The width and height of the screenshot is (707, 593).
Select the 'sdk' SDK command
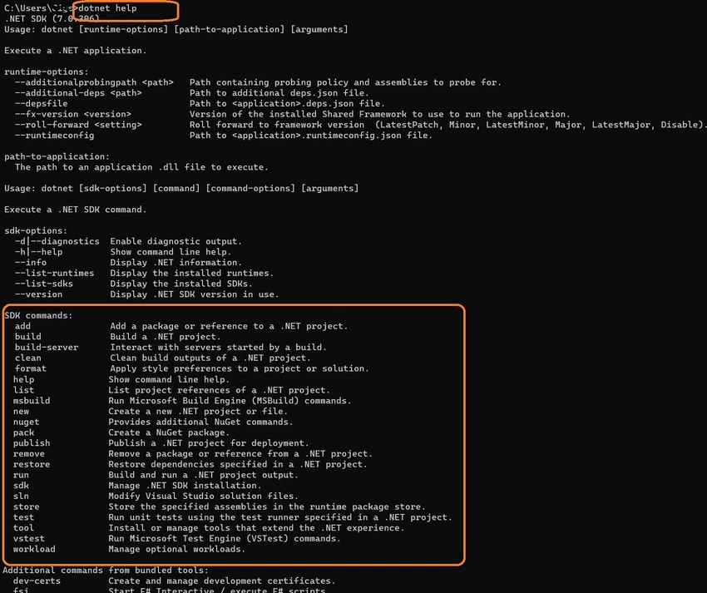[x=21, y=485]
